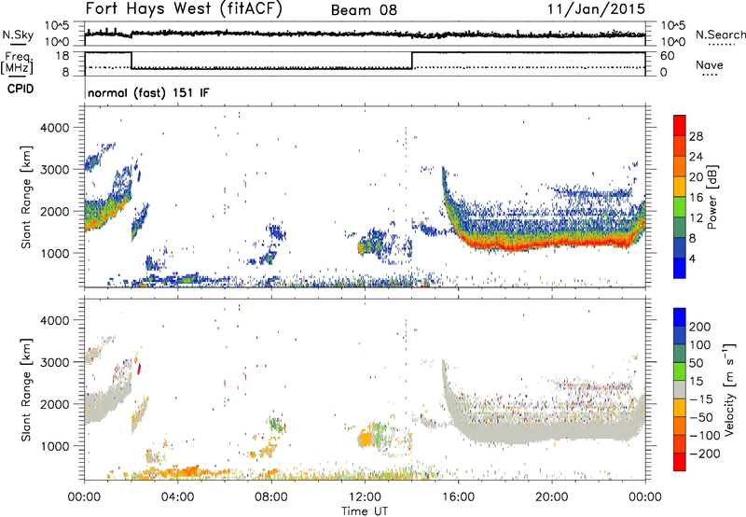Viewport: 746px width, 517px height.
Task: Click the "12:00" time tick label
Action: (x=365, y=497)
